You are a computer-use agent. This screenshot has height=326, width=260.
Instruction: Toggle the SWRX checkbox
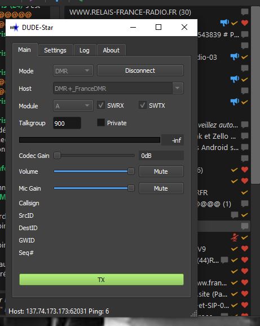101,105
